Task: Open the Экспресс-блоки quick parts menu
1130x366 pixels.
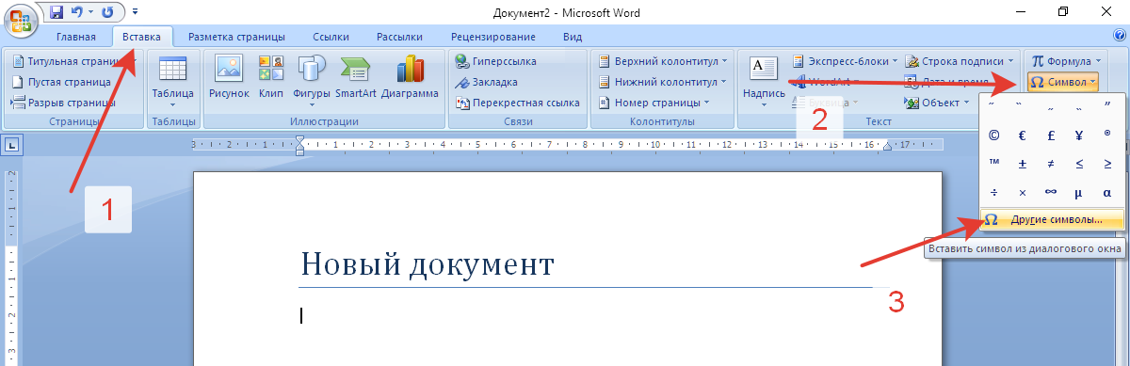Action: click(x=845, y=61)
